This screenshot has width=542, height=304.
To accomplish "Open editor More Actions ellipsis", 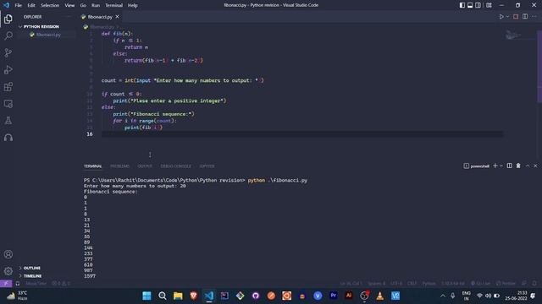I will 534,17.
